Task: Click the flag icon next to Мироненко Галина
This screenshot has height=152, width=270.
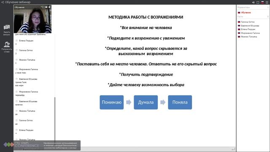Action: (239, 33)
